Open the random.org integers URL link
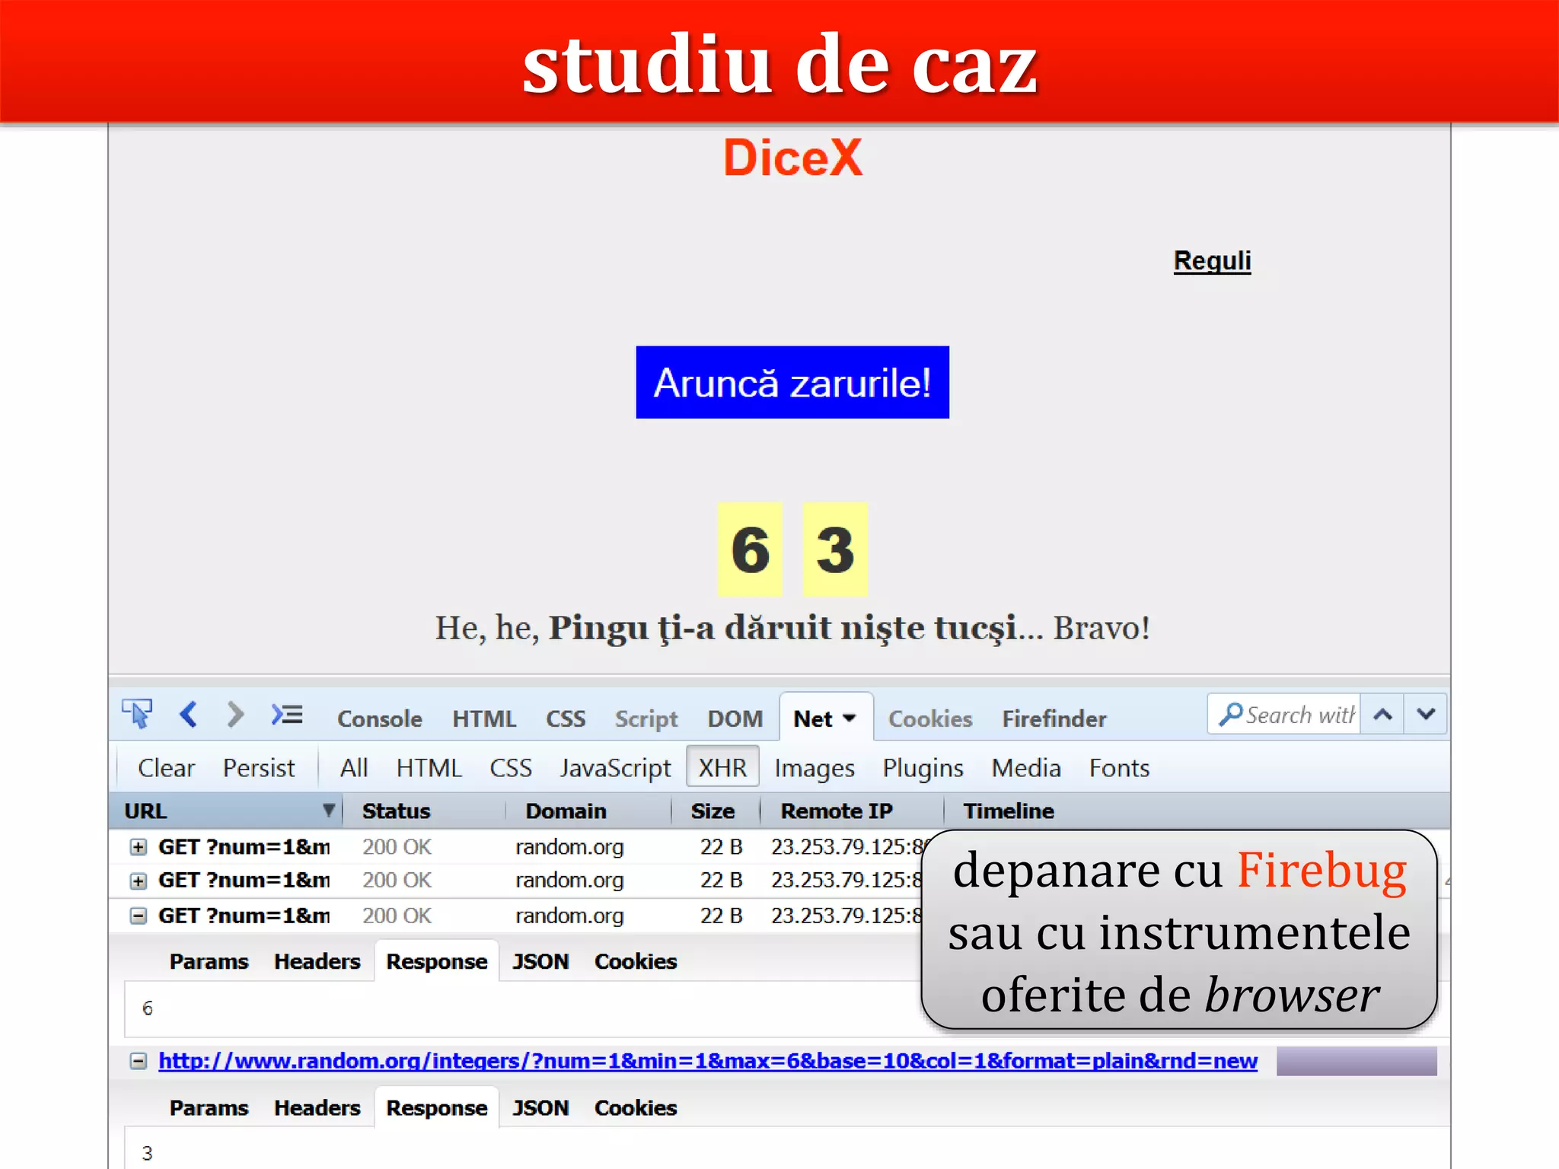Screen dimensions: 1559x1169 708,1061
